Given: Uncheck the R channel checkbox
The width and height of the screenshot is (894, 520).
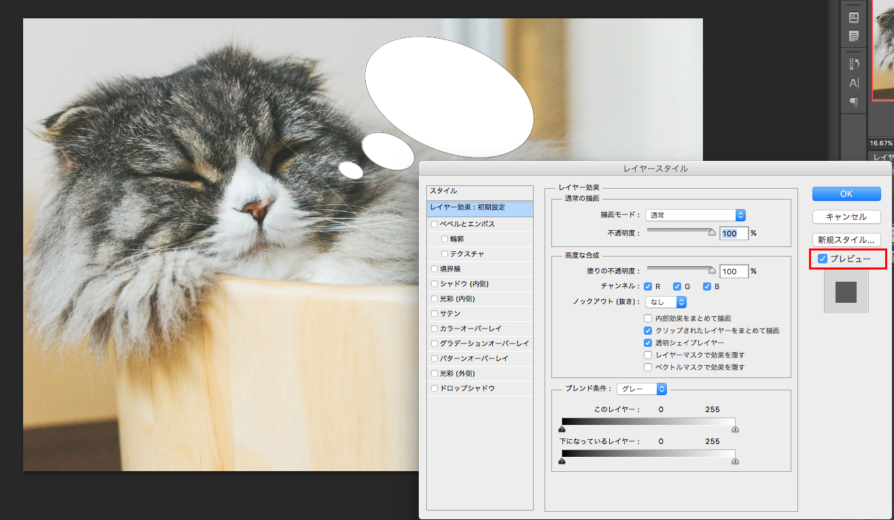Looking at the screenshot, I should pos(649,286).
